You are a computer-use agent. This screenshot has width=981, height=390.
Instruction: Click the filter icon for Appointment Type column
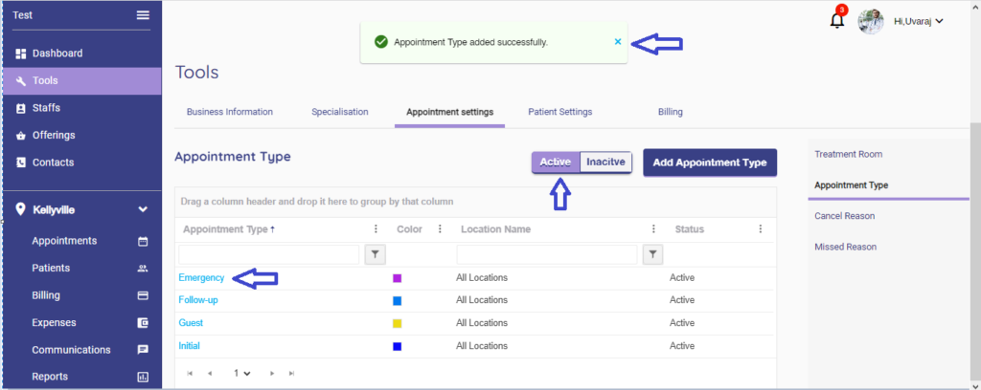(x=376, y=254)
